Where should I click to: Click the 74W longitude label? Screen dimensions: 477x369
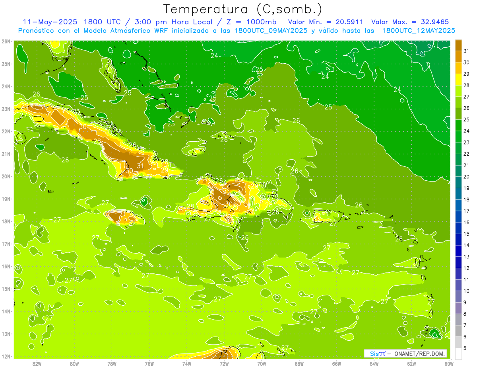click(187, 363)
